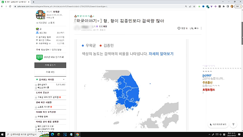Bookmark this page with the star icon
This screenshot has height=137, width=243.
point(194,6)
